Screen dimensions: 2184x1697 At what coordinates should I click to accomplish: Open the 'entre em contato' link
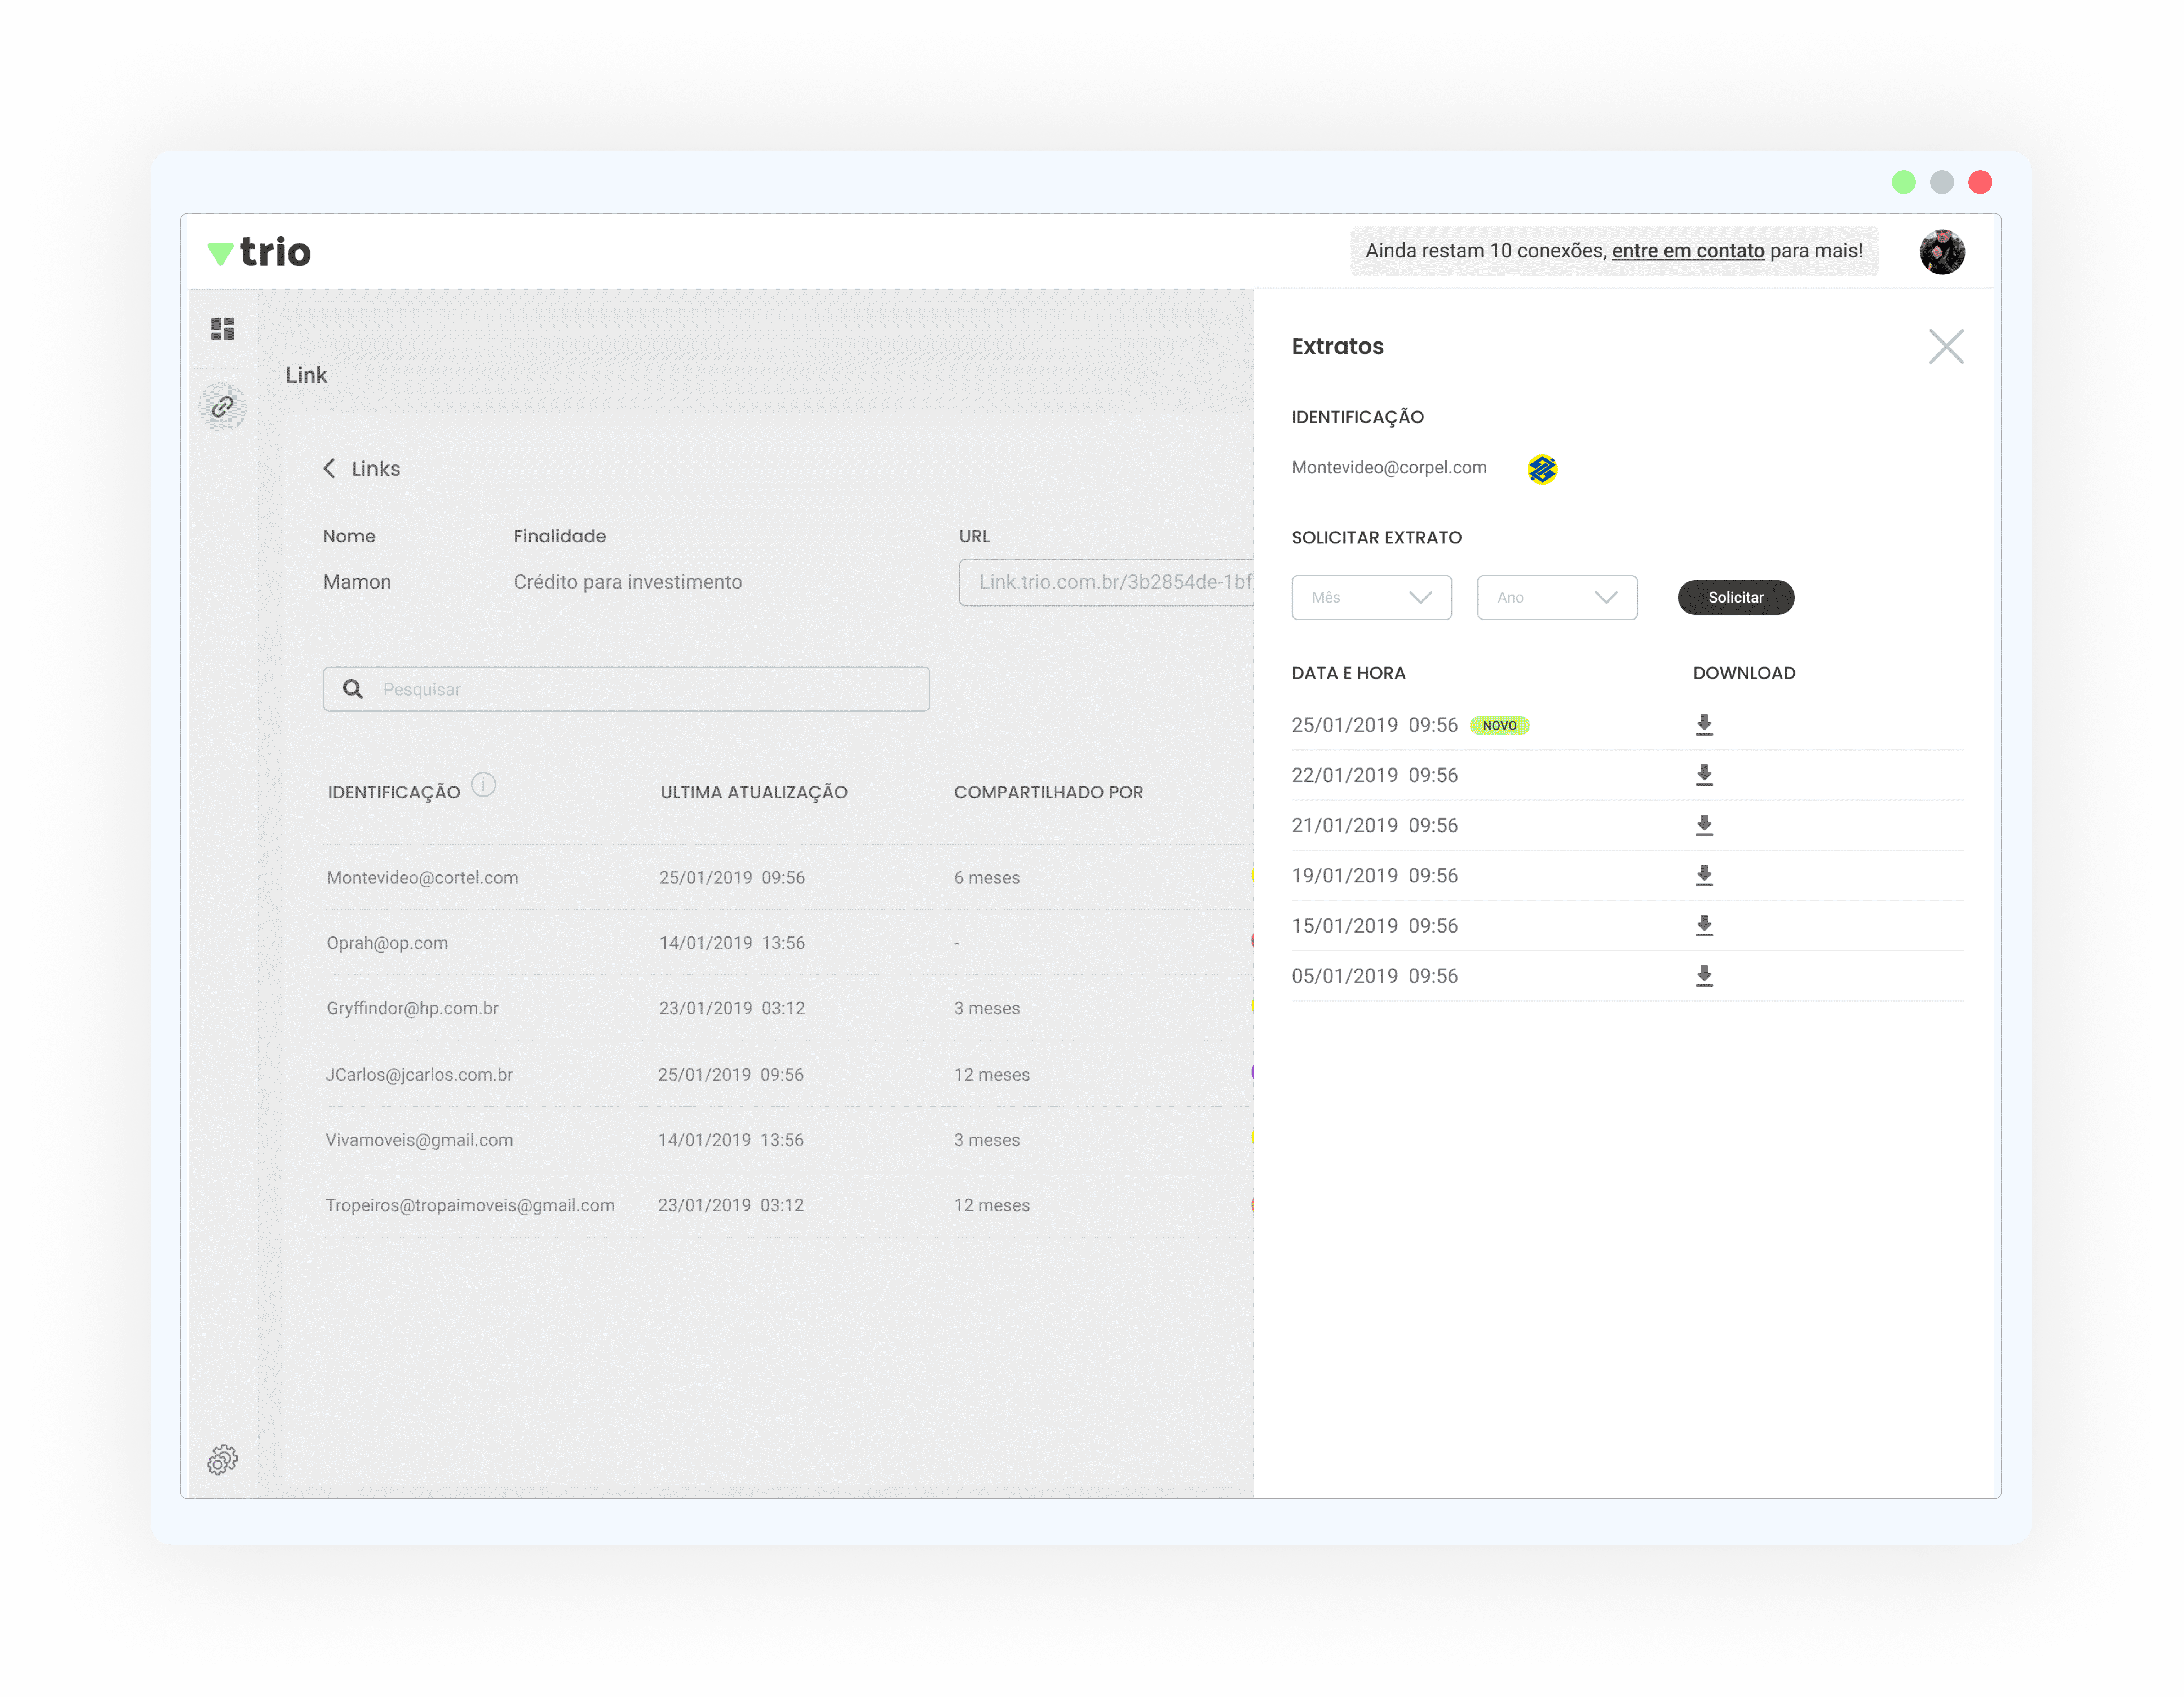coord(1688,251)
